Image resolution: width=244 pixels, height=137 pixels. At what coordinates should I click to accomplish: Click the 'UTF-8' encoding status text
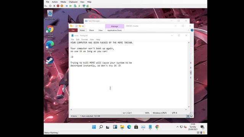tap(175, 113)
